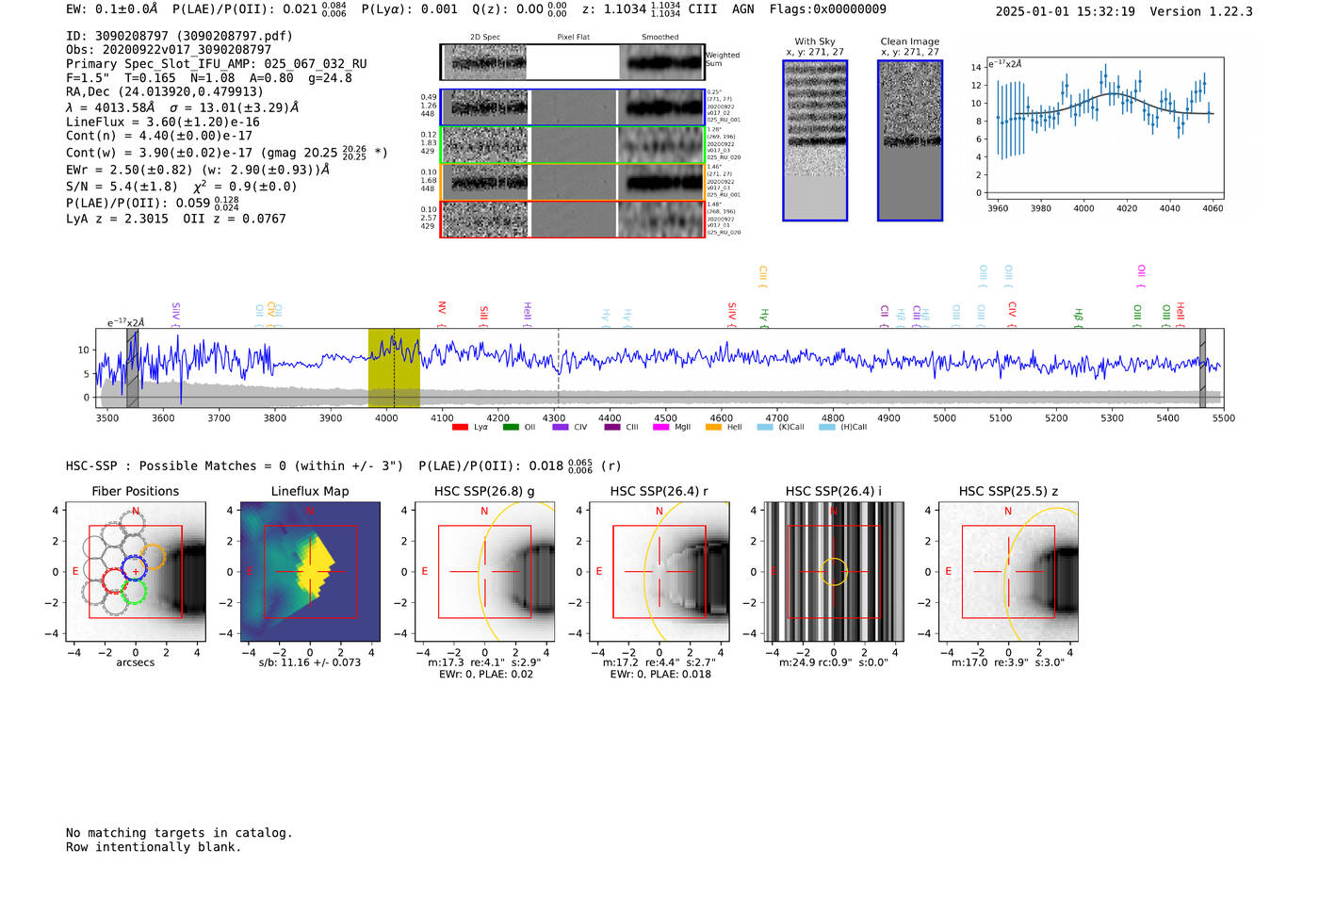Screen dimensions: 1319x898
Task: Click the orange HeII legend swatch
Action: (713, 428)
